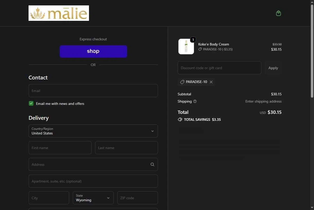The width and height of the screenshot is (314, 210).
Task: Click the Delivery section heading
Action: (x=39, y=118)
